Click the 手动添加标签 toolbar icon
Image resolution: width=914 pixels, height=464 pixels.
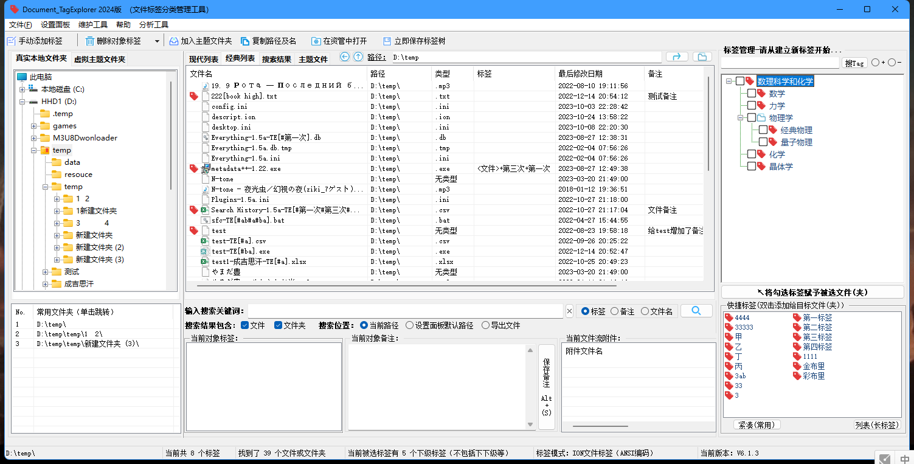(x=11, y=41)
